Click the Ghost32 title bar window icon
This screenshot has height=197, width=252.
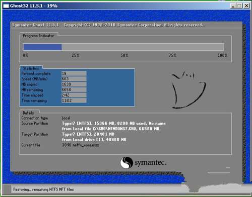(x=6, y=6)
